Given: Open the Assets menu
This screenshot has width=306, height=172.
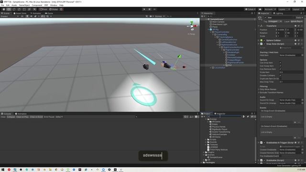Looking at the screenshot, I should 14,5.
